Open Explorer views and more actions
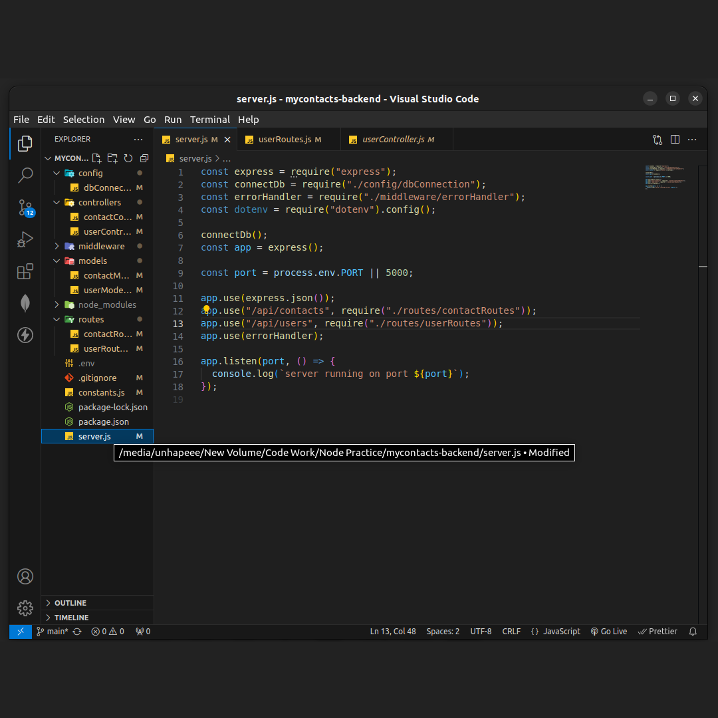This screenshot has width=718, height=718. click(x=138, y=139)
